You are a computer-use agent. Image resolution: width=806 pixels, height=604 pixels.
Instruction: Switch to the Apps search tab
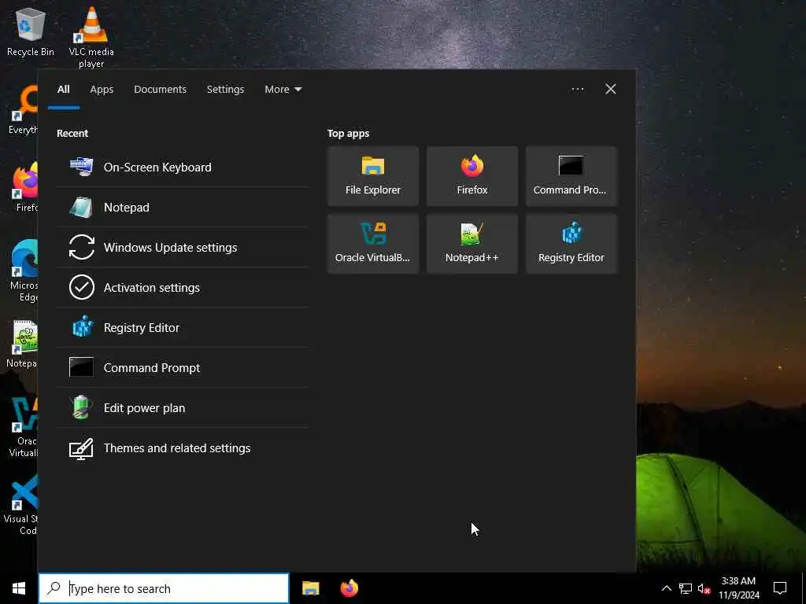[x=102, y=90]
